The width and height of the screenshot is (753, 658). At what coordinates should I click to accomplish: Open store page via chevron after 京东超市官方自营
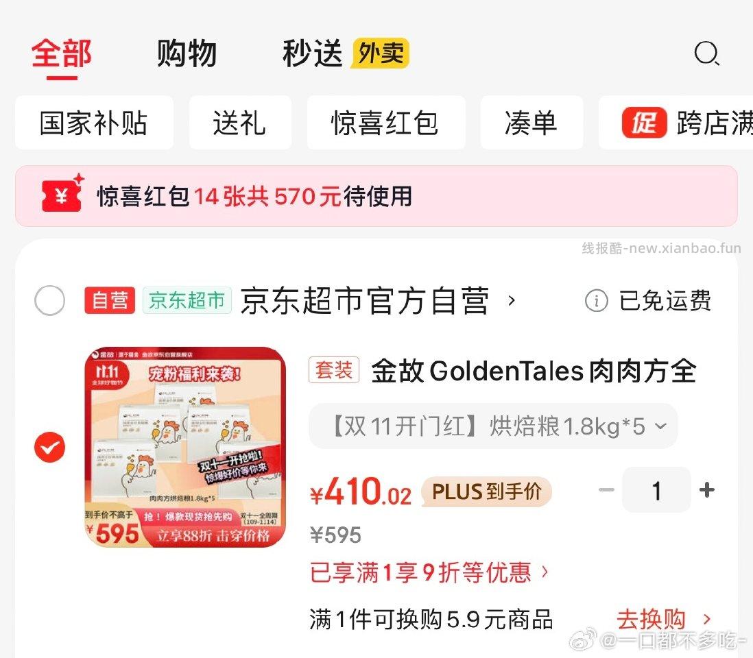(x=512, y=301)
